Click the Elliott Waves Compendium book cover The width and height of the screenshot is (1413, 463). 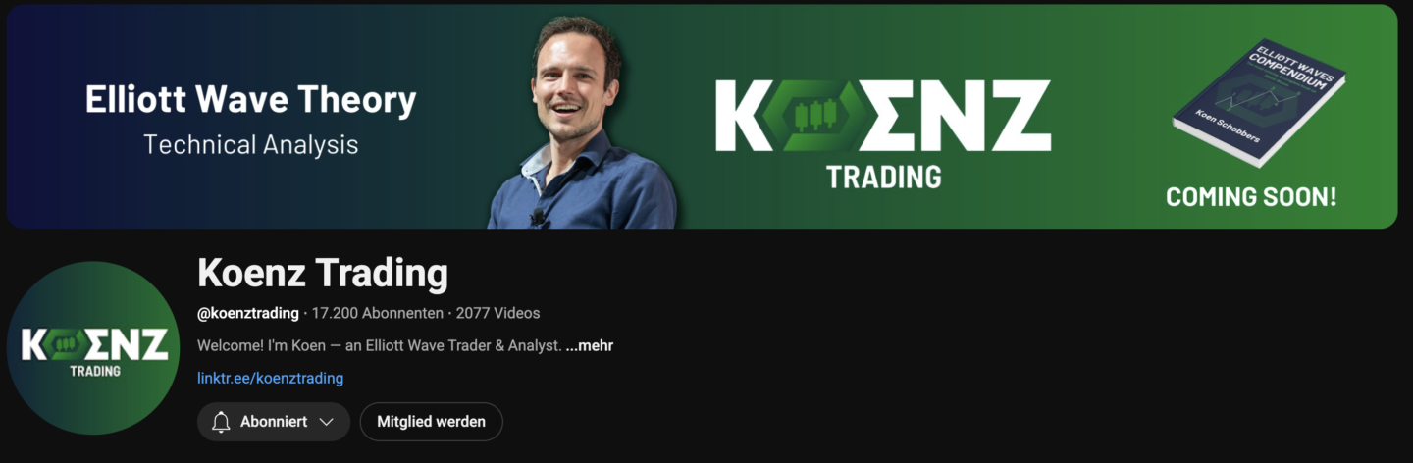[x=1259, y=103]
